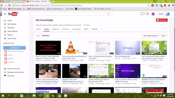Open the Discussion tab
This screenshot has height=98, width=175.
(x=76, y=29)
